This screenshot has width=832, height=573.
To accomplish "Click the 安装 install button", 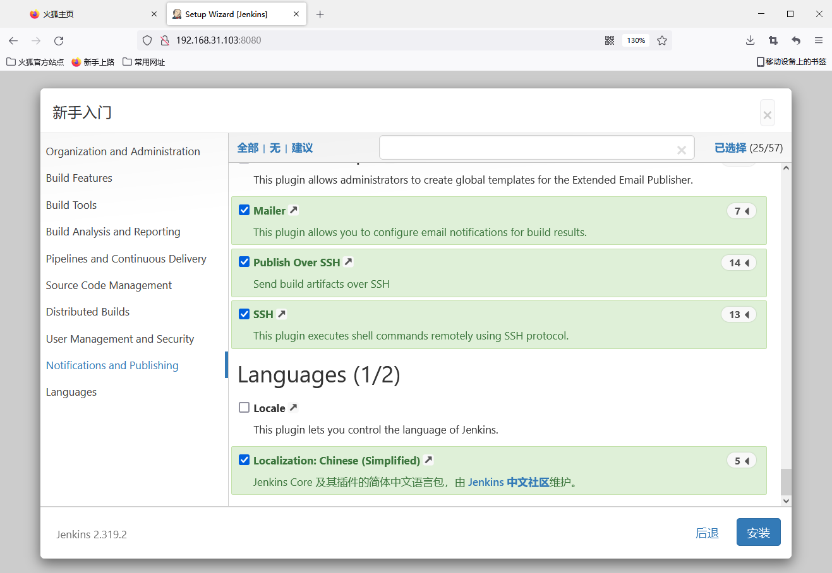I will [x=758, y=533].
